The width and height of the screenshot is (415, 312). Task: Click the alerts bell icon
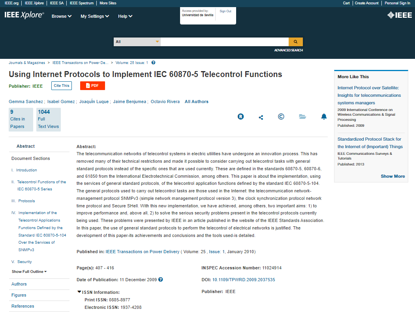[x=324, y=117]
